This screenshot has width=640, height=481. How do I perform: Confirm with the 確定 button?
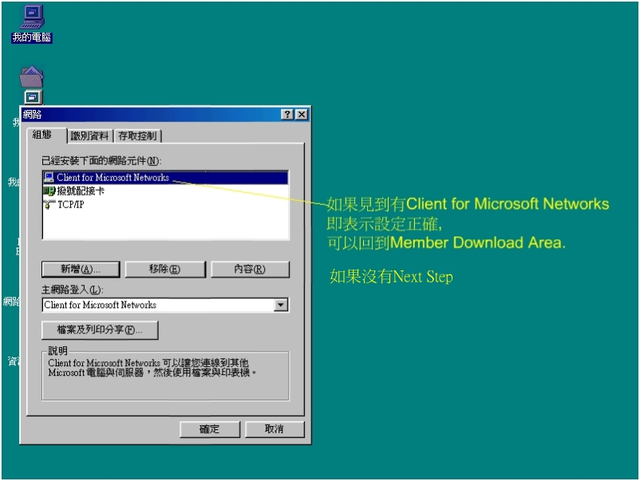[210, 429]
